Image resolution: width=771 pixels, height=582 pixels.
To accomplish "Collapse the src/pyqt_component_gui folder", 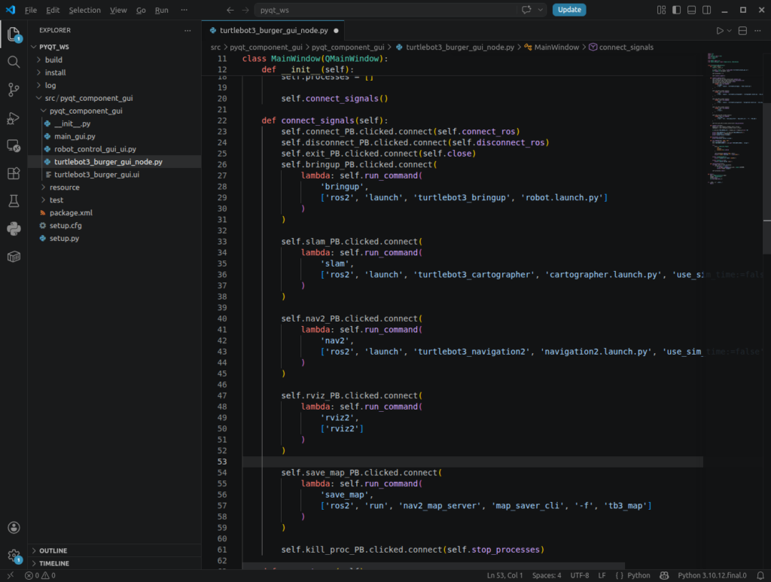I will click(115, 98).
